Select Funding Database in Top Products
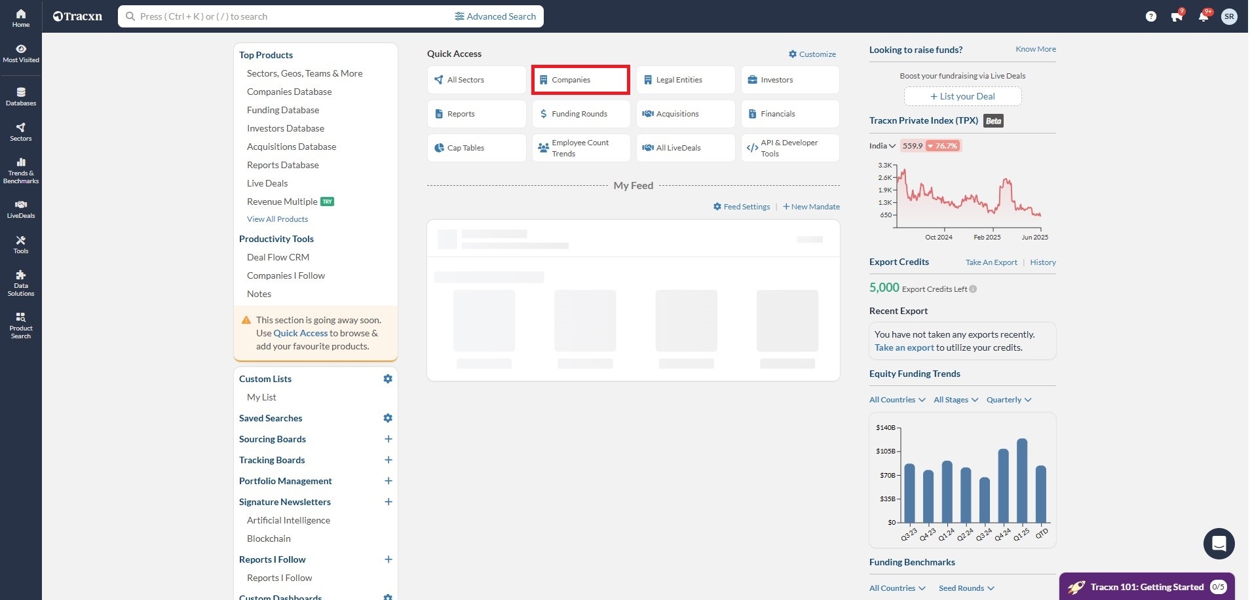 (x=283, y=110)
